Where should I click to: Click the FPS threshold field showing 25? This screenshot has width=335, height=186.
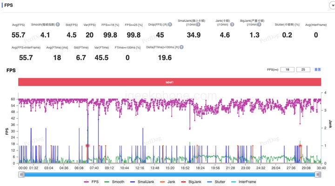click(303, 69)
